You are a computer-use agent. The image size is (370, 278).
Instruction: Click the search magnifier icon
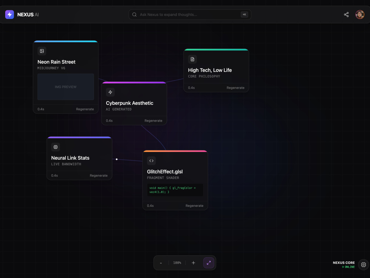tap(134, 14)
